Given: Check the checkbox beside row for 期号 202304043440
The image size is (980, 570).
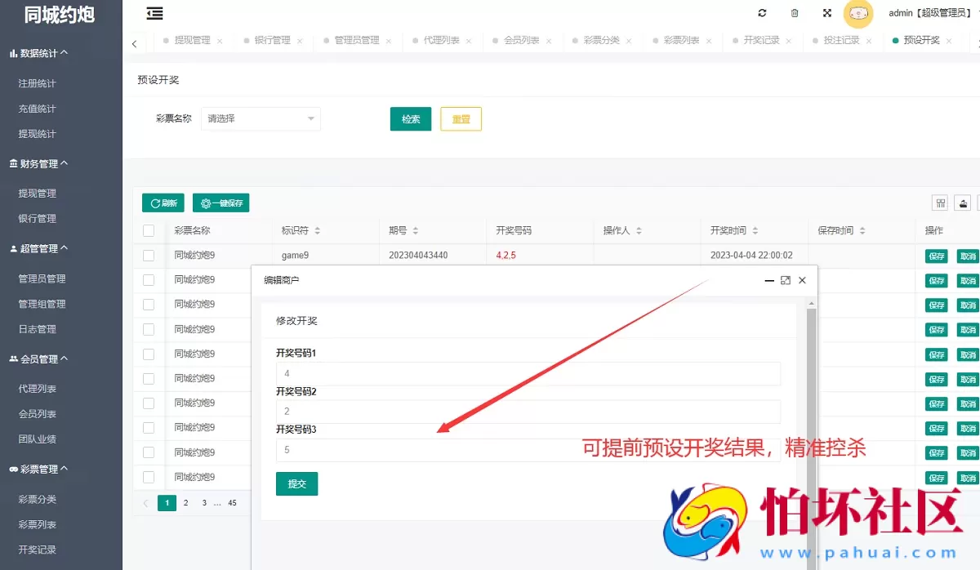Looking at the screenshot, I should [148, 255].
